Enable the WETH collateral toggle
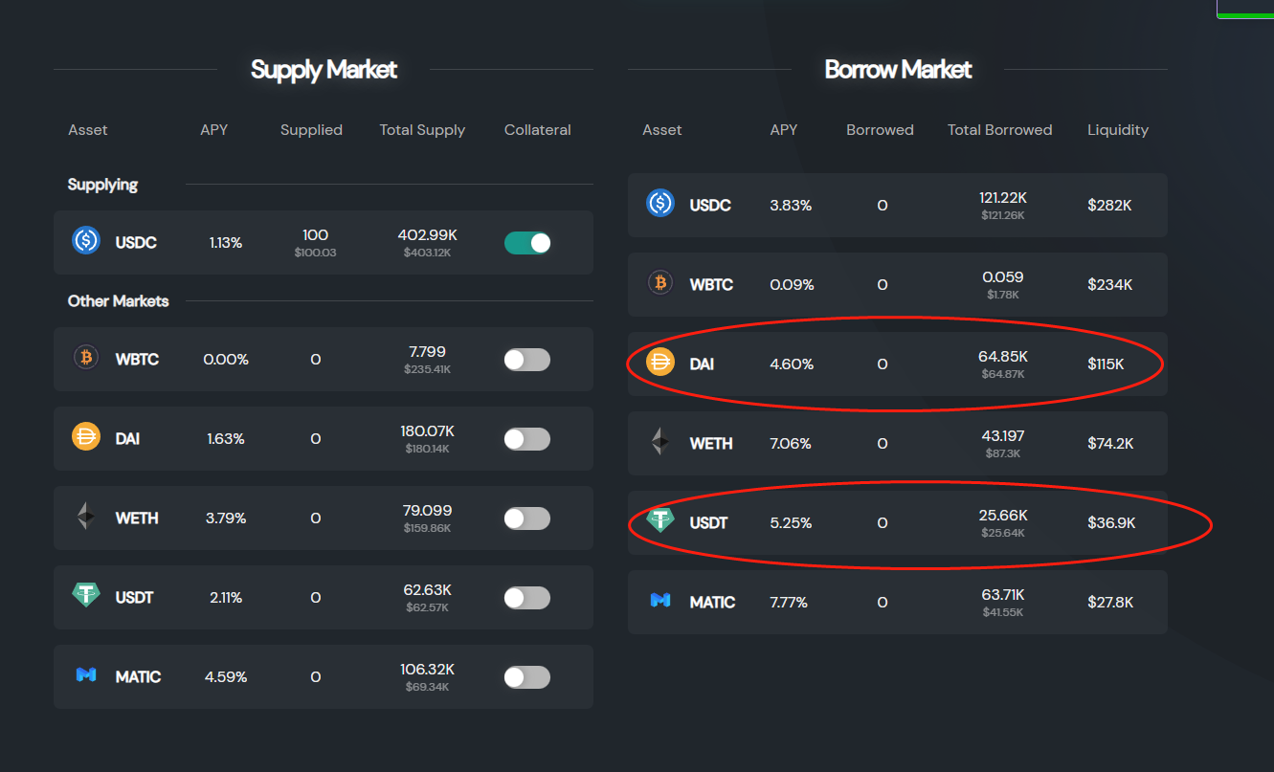The image size is (1274, 772). [527, 518]
